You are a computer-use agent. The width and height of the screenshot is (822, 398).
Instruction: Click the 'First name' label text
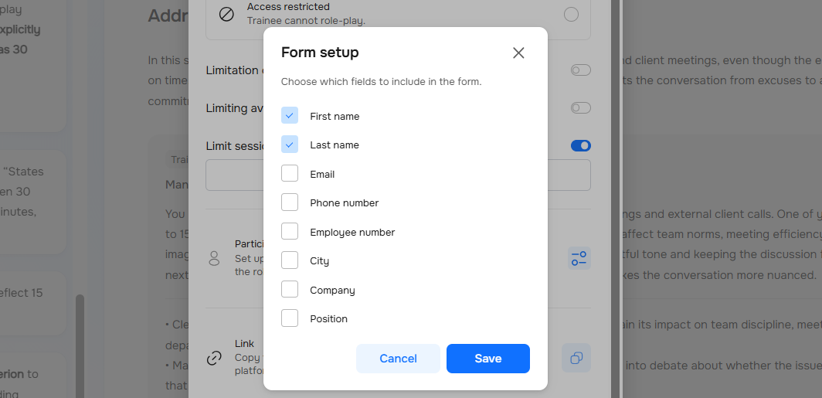pos(335,117)
